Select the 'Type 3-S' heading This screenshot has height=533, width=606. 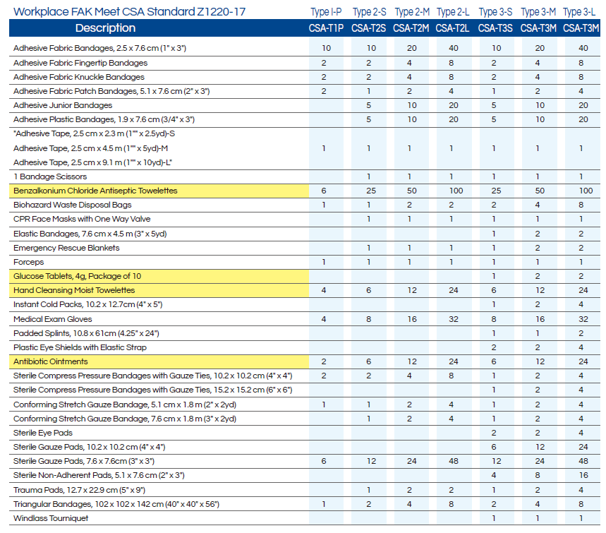tap(495, 12)
